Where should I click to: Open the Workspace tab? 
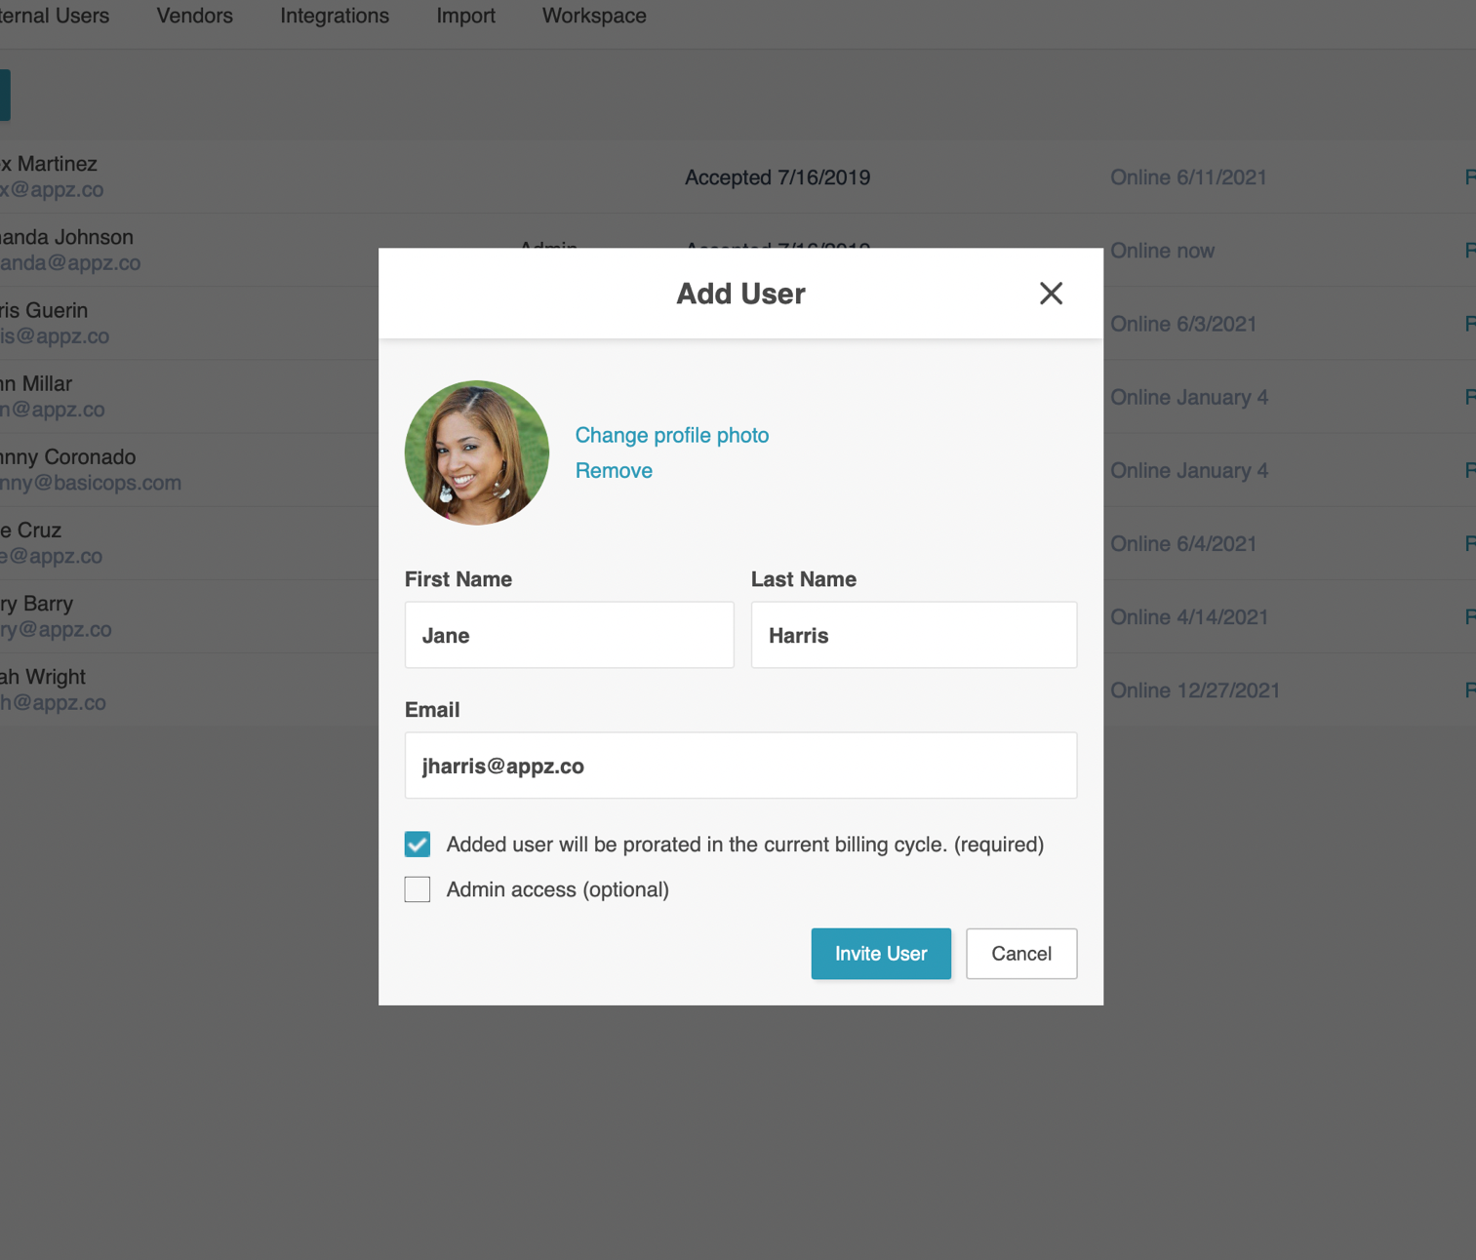tap(594, 16)
